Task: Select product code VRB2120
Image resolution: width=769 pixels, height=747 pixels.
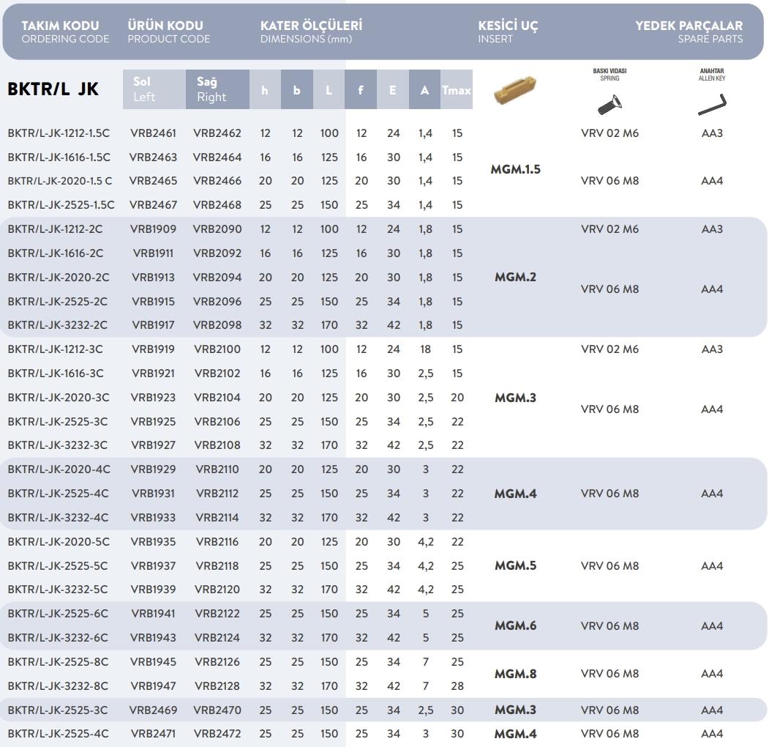Action: [217, 589]
